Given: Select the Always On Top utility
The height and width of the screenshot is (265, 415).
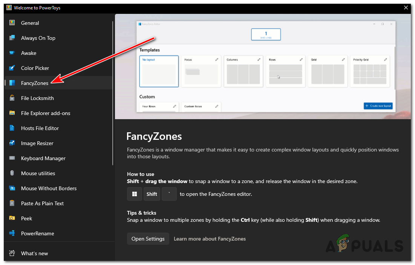Looking at the screenshot, I should [x=39, y=38].
